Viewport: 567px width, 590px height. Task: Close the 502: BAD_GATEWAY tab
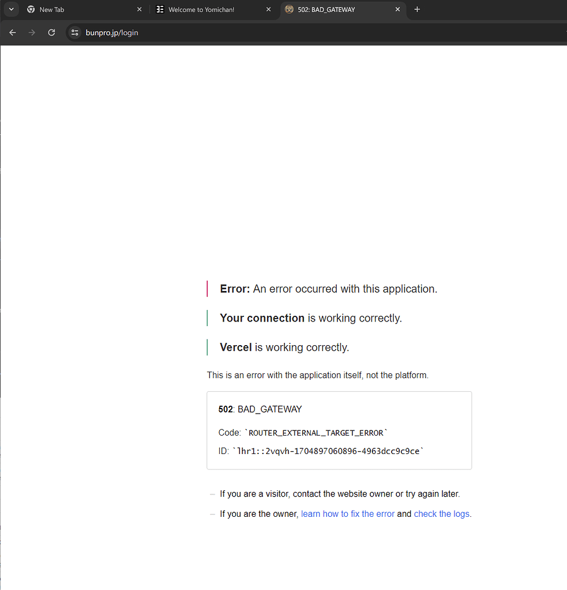[397, 10]
